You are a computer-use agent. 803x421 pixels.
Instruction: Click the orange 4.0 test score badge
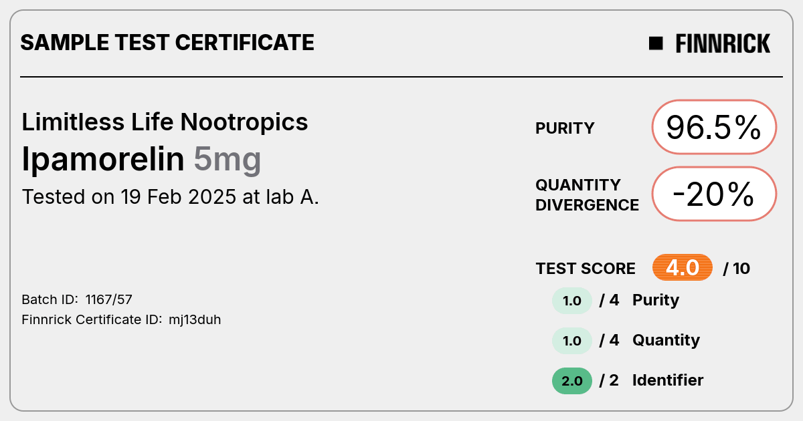[x=683, y=268]
